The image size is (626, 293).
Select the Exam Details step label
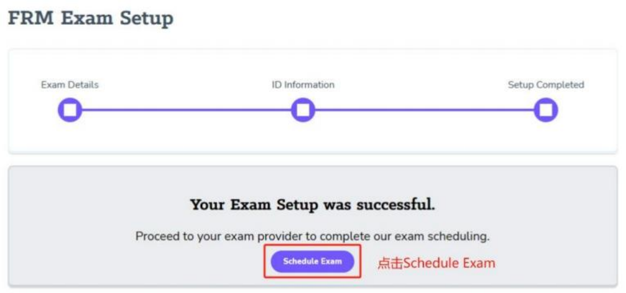69,85
